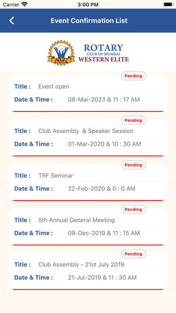Click Pending badge on Event open
The image size is (176, 313).
pyautogui.click(x=133, y=76)
